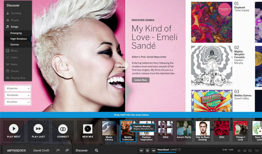Click the search magnifier icon

(x=97, y=150)
